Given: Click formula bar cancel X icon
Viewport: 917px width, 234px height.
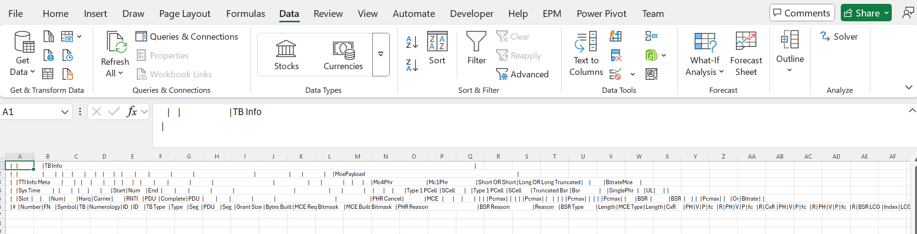Looking at the screenshot, I should 97,112.
